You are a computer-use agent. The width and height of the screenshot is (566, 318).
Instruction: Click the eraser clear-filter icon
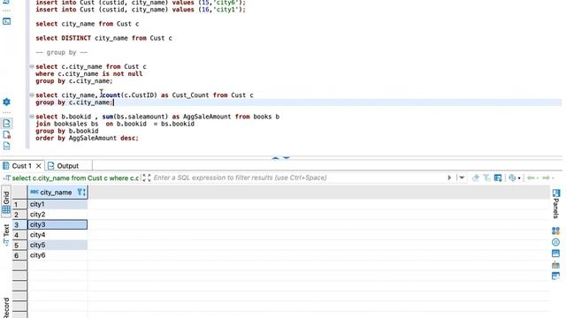476,178
